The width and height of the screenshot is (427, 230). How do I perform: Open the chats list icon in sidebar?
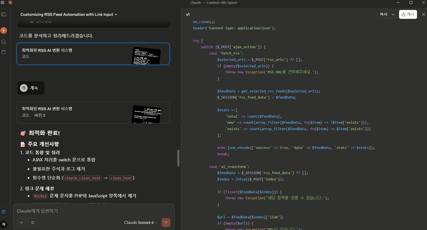point(4,42)
